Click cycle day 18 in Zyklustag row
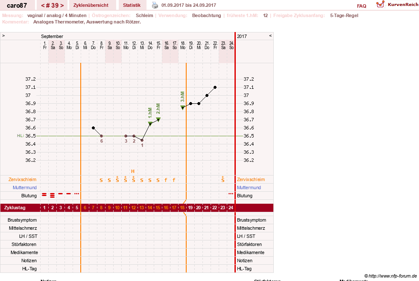419x281 pixels. click(182, 208)
